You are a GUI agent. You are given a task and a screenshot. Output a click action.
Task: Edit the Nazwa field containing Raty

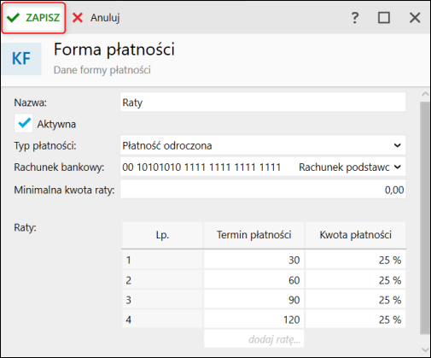tap(263, 103)
